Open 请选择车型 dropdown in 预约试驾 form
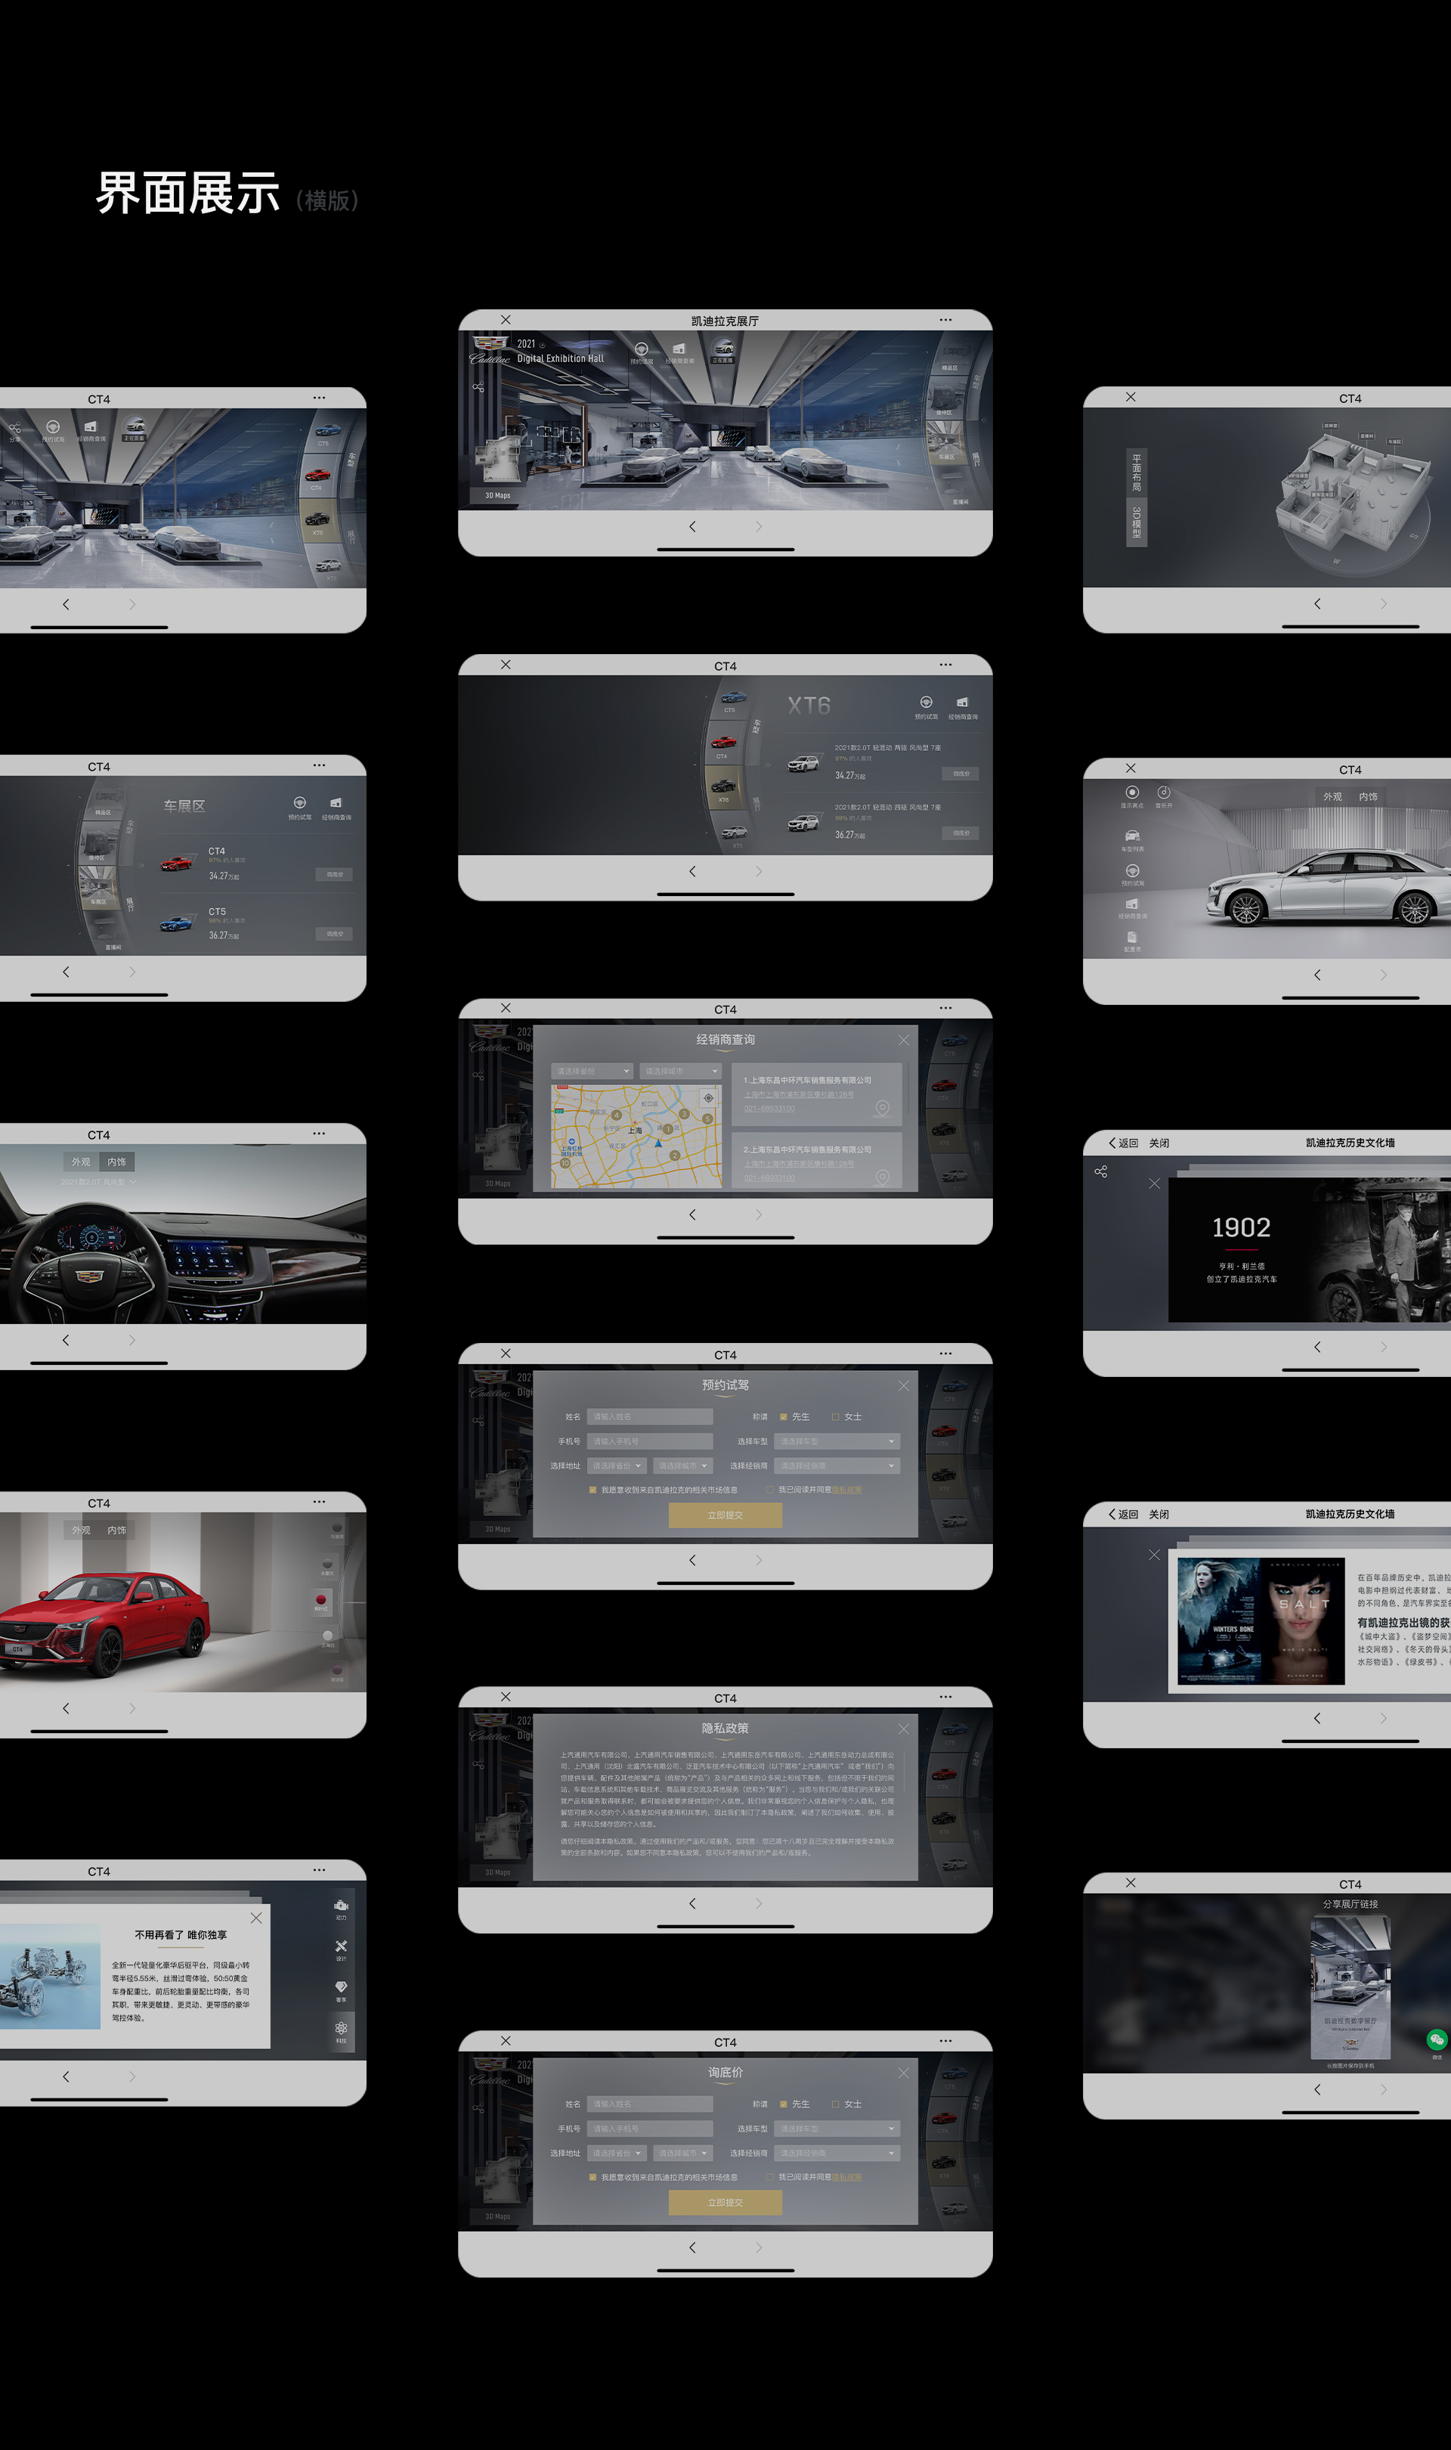The width and height of the screenshot is (1451, 2450). pos(837,1441)
